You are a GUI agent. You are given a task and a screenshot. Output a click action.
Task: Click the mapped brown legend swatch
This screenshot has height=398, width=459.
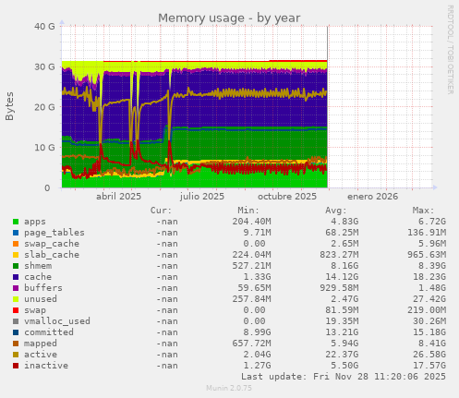16,344
